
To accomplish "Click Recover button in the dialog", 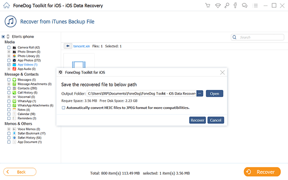I will pos(197,120).
